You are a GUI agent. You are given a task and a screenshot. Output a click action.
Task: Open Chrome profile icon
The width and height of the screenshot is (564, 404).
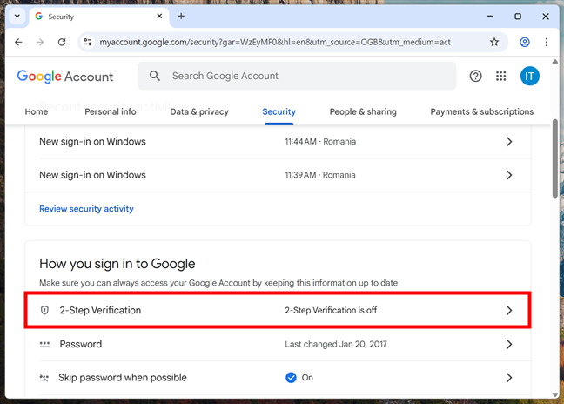point(525,42)
